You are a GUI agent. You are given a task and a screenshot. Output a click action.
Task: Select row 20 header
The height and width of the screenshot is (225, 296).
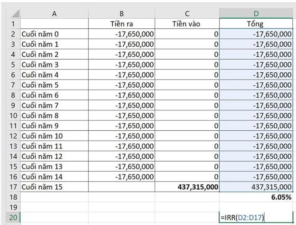tap(13, 218)
